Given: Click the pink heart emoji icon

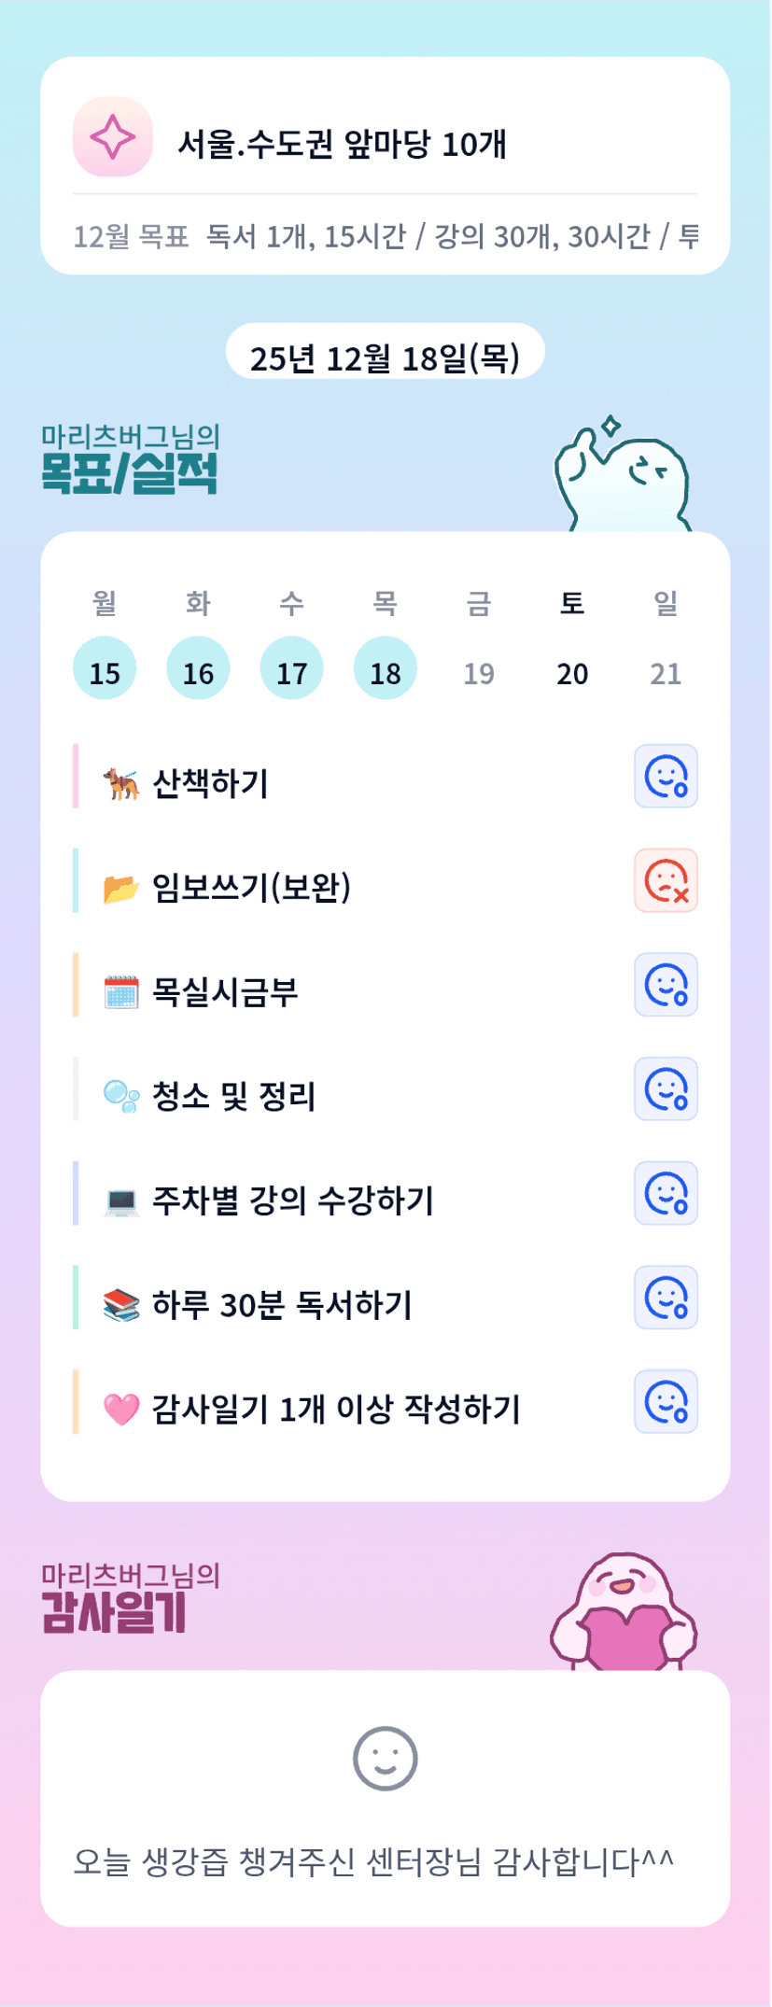Looking at the screenshot, I should [121, 1409].
